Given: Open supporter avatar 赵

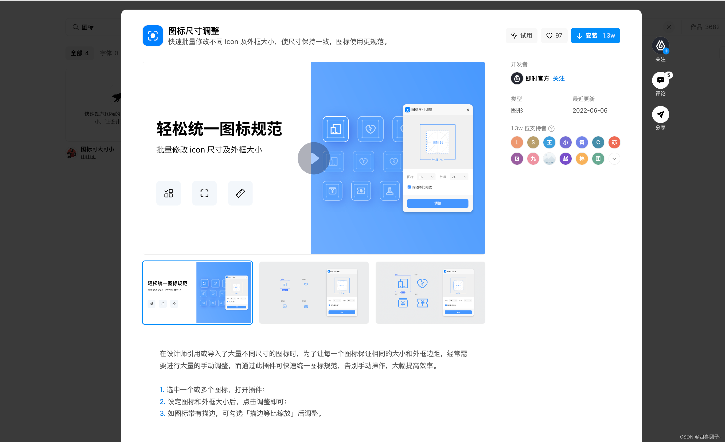Looking at the screenshot, I should (566, 159).
